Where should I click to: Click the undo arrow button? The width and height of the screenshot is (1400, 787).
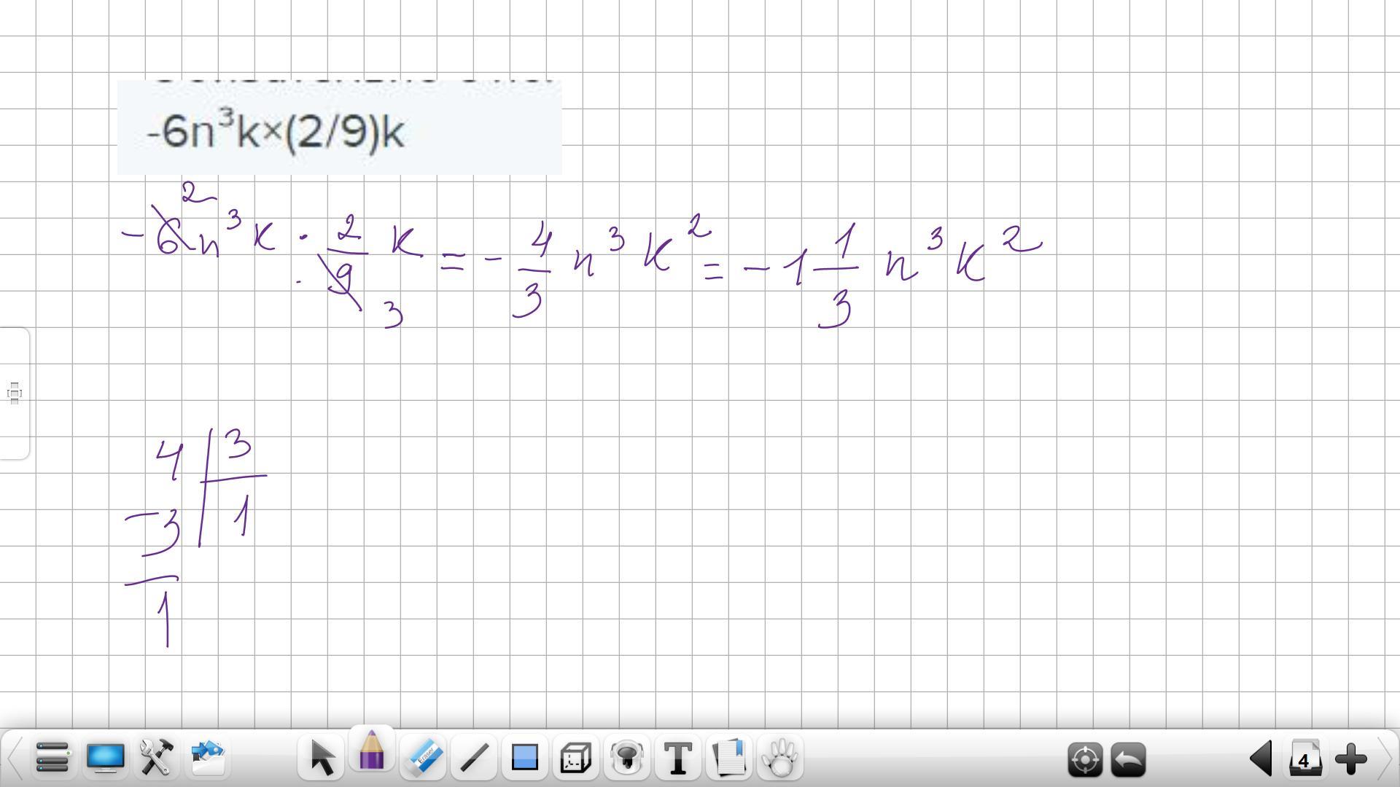(1129, 760)
